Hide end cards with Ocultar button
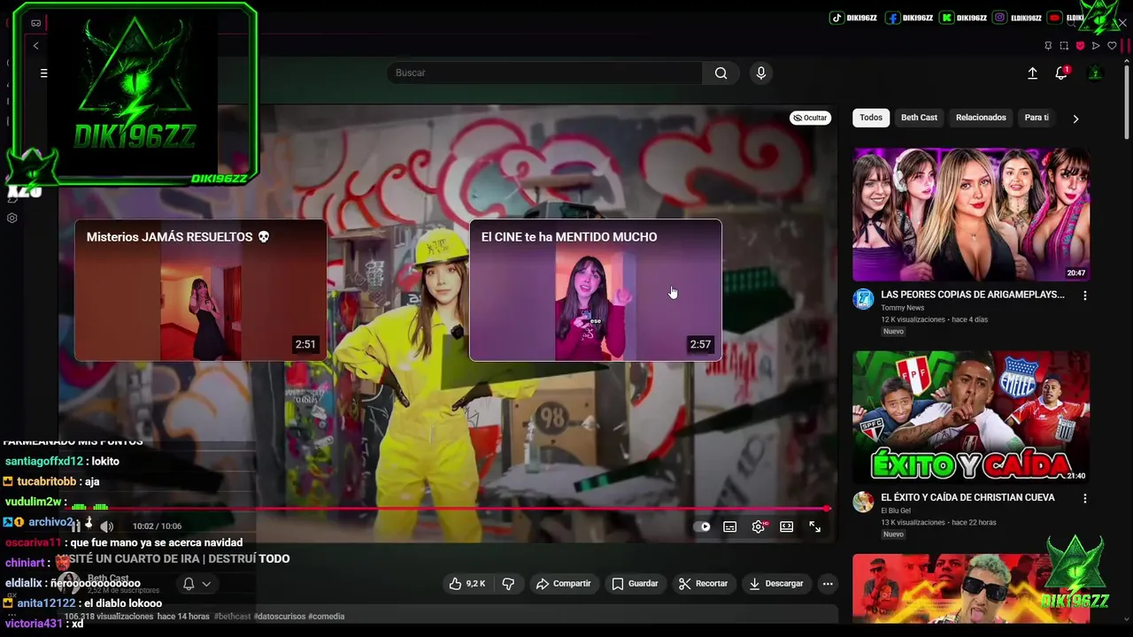The height and width of the screenshot is (637, 1133). click(x=810, y=118)
